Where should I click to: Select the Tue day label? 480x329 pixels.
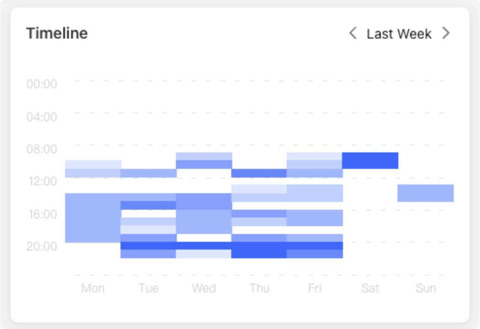tap(148, 288)
